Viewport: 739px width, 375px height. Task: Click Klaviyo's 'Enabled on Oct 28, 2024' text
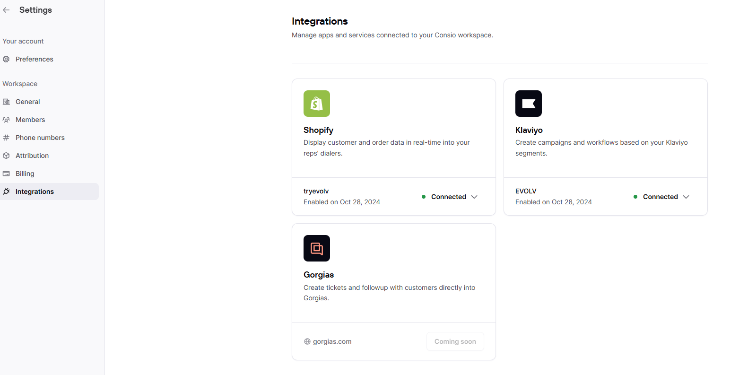tap(554, 202)
